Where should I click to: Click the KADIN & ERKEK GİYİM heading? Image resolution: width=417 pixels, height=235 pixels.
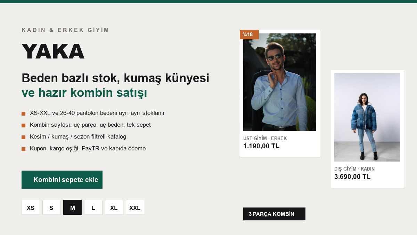click(65, 30)
